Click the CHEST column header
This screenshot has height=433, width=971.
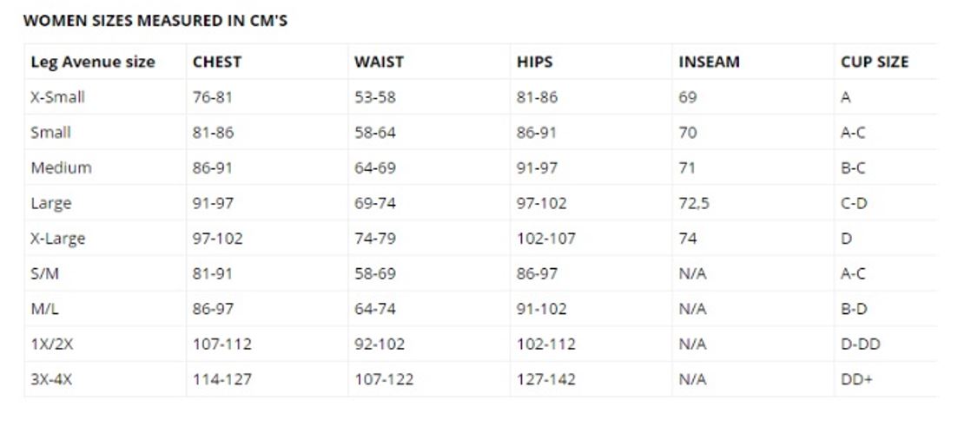pyautogui.click(x=217, y=62)
